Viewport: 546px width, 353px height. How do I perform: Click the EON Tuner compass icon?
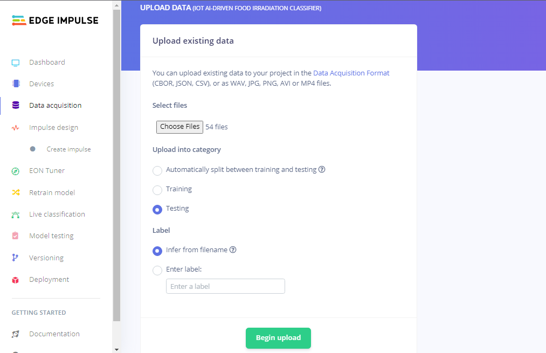16,171
